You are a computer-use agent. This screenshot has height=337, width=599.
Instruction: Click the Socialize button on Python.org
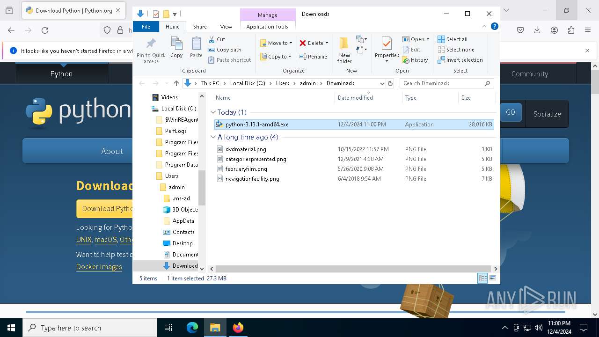coord(547,114)
